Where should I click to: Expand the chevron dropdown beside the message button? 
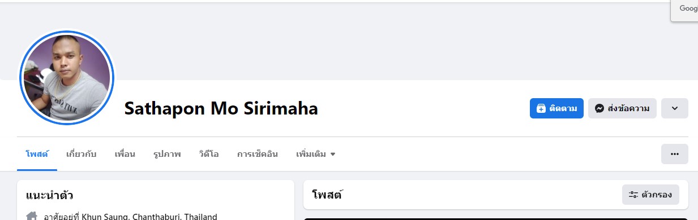coord(675,108)
